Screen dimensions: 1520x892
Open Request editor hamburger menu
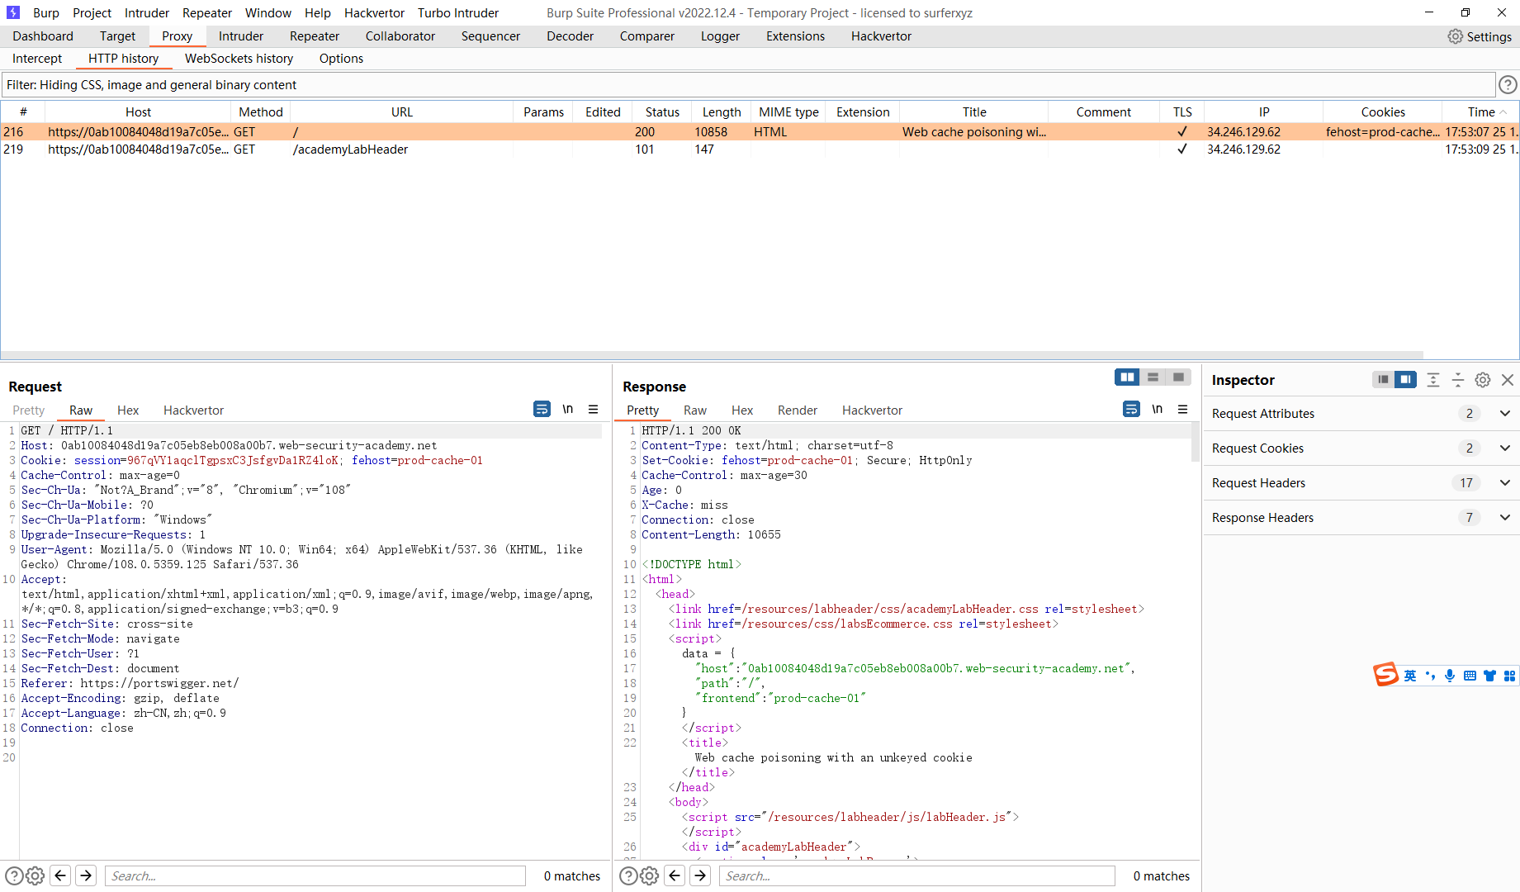point(593,409)
